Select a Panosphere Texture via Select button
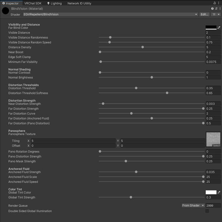 pos(216,145)
